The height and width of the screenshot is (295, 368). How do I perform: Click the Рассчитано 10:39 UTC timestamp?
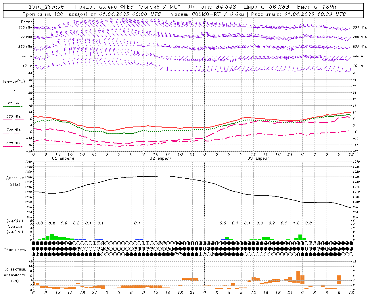(298, 14)
